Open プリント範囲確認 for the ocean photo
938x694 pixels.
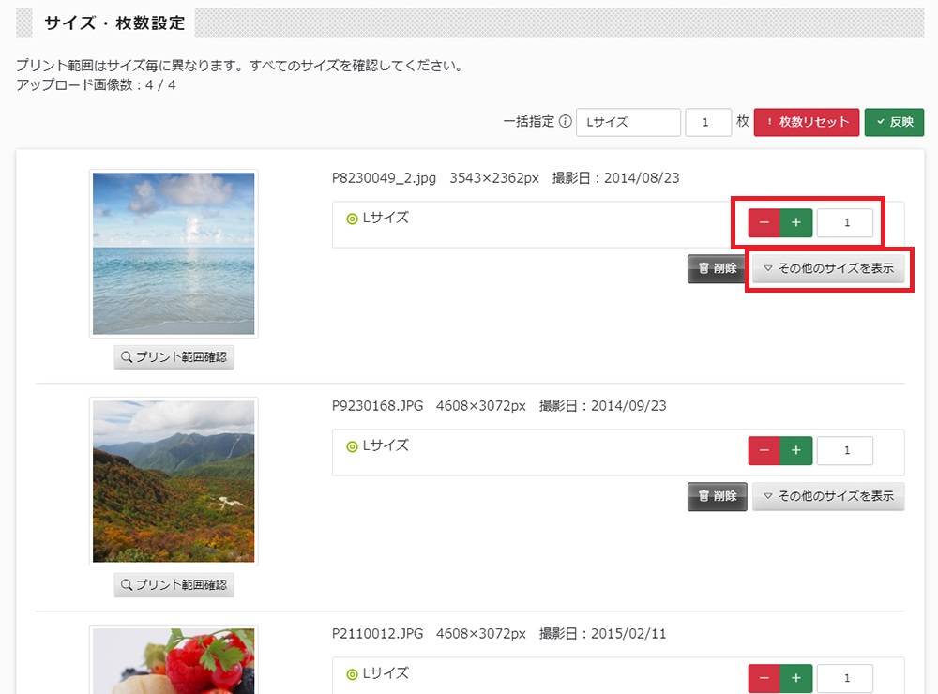tap(174, 357)
